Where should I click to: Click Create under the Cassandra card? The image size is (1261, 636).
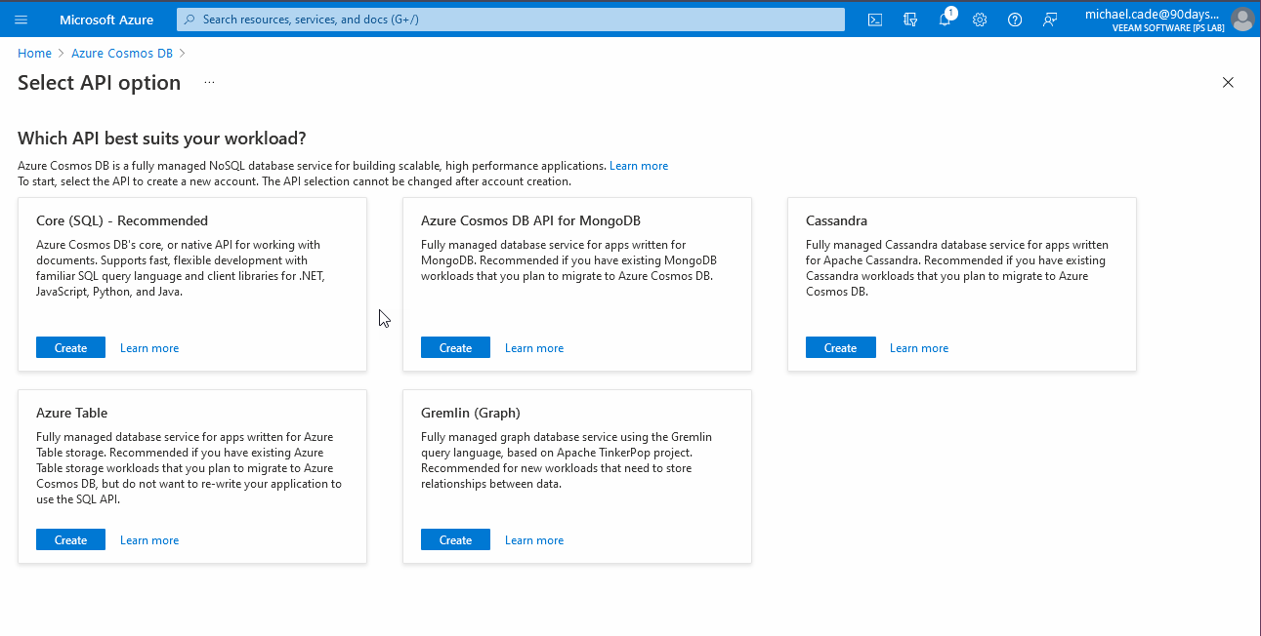840,347
